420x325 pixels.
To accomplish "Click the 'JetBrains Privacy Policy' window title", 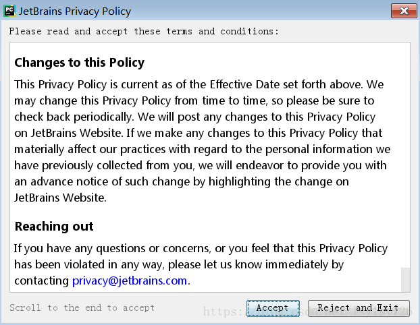I will pyautogui.click(x=75, y=11).
